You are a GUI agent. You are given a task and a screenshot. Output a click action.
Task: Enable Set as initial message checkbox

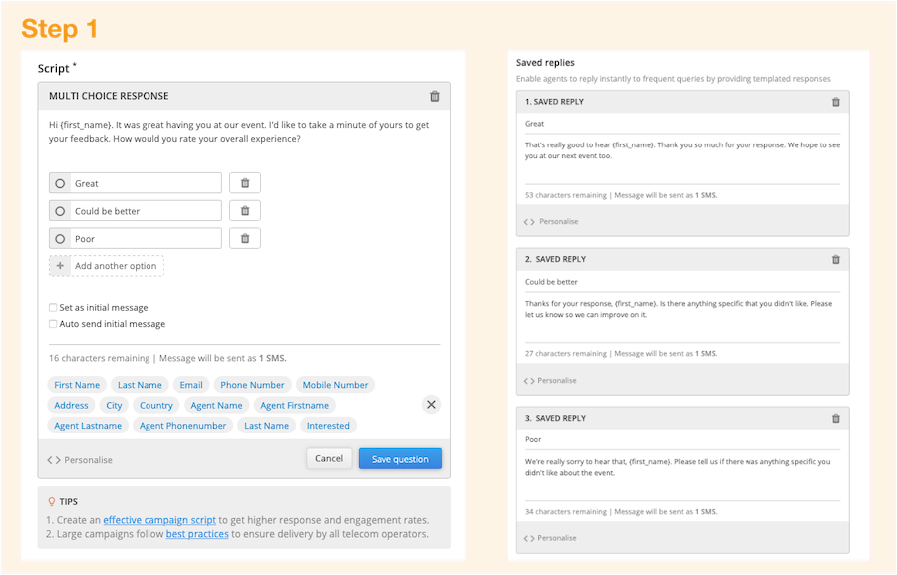coord(53,307)
